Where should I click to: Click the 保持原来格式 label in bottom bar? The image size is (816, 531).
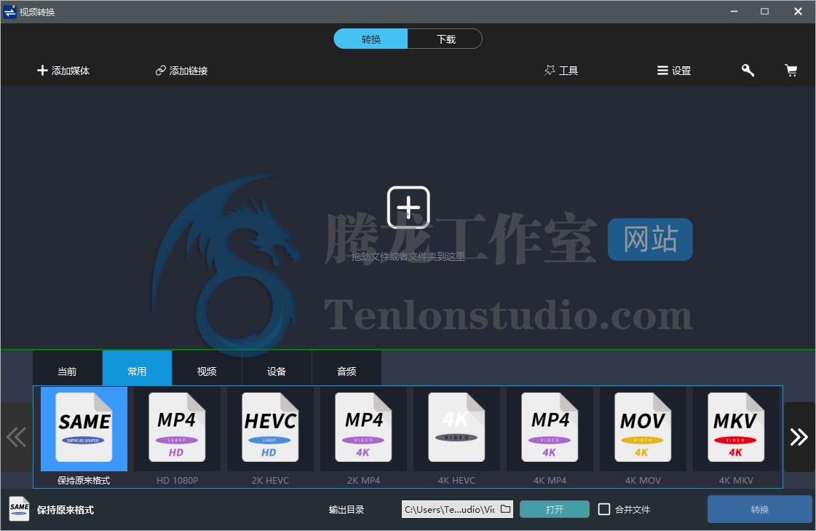click(66, 510)
